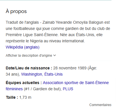Follow the États-Unis link
Image resolution: width=116 pixels, height=110 pixels.
(x=53, y=74)
